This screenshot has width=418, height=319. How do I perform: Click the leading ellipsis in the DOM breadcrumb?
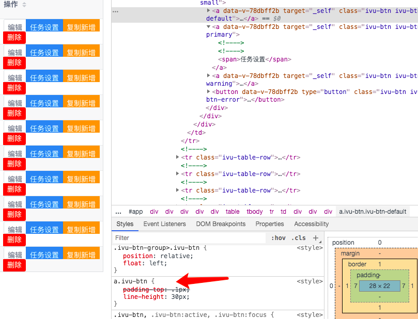[118, 212]
